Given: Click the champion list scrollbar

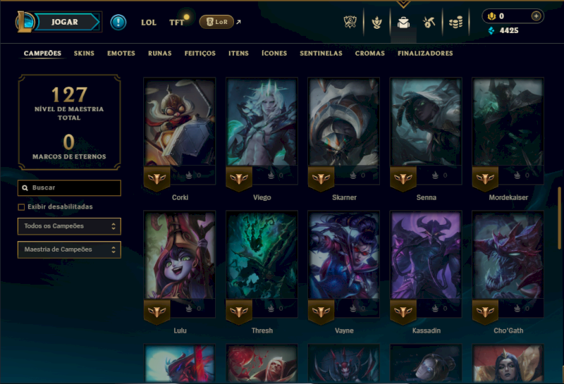Looking at the screenshot, I should coord(559,218).
